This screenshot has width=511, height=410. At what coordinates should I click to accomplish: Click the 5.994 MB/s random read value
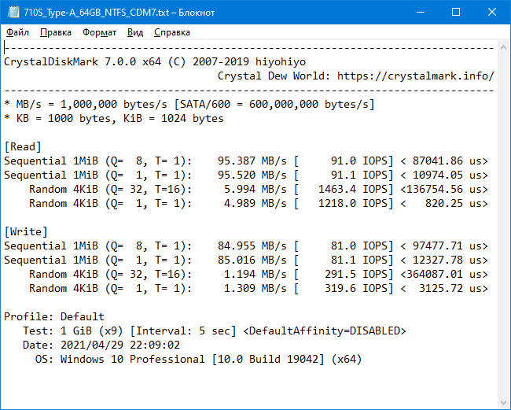coord(256,189)
